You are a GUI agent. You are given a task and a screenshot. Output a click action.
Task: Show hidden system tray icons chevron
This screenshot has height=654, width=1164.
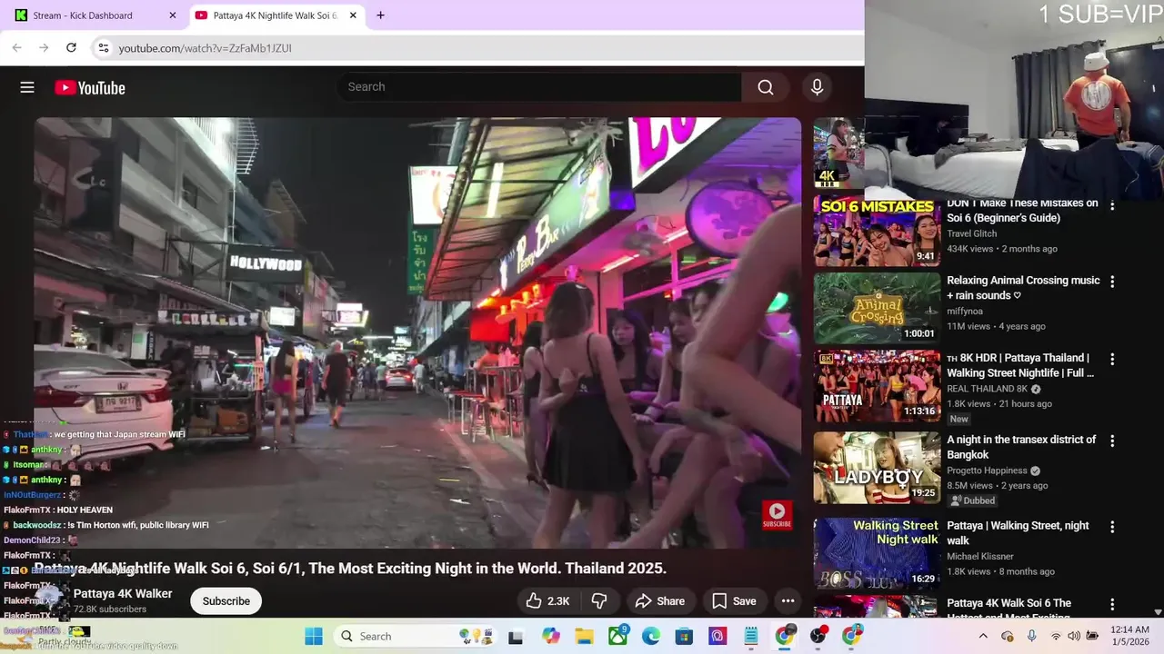983,636
